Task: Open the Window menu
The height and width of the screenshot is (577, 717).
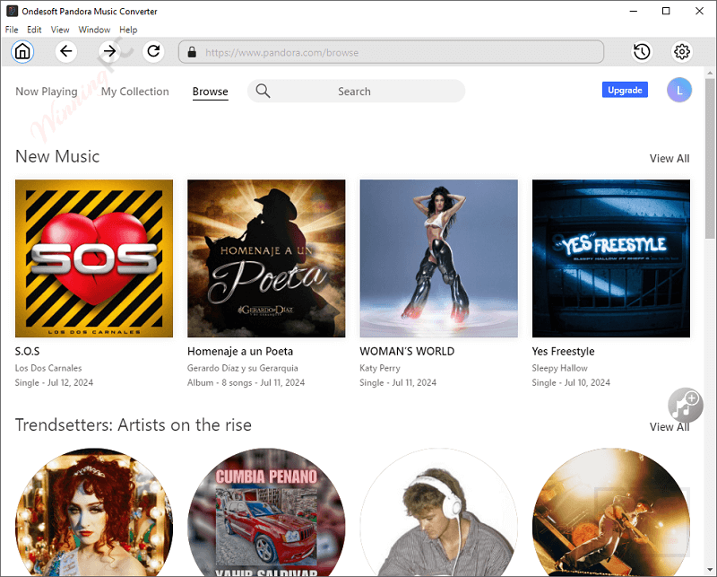Action: [94, 30]
